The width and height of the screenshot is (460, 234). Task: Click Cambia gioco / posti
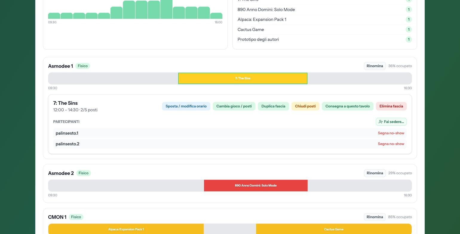[x=234, y=106]
